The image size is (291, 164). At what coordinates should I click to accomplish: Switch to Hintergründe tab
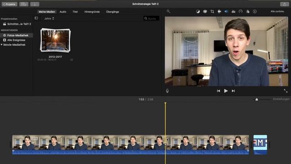(92, 12)
